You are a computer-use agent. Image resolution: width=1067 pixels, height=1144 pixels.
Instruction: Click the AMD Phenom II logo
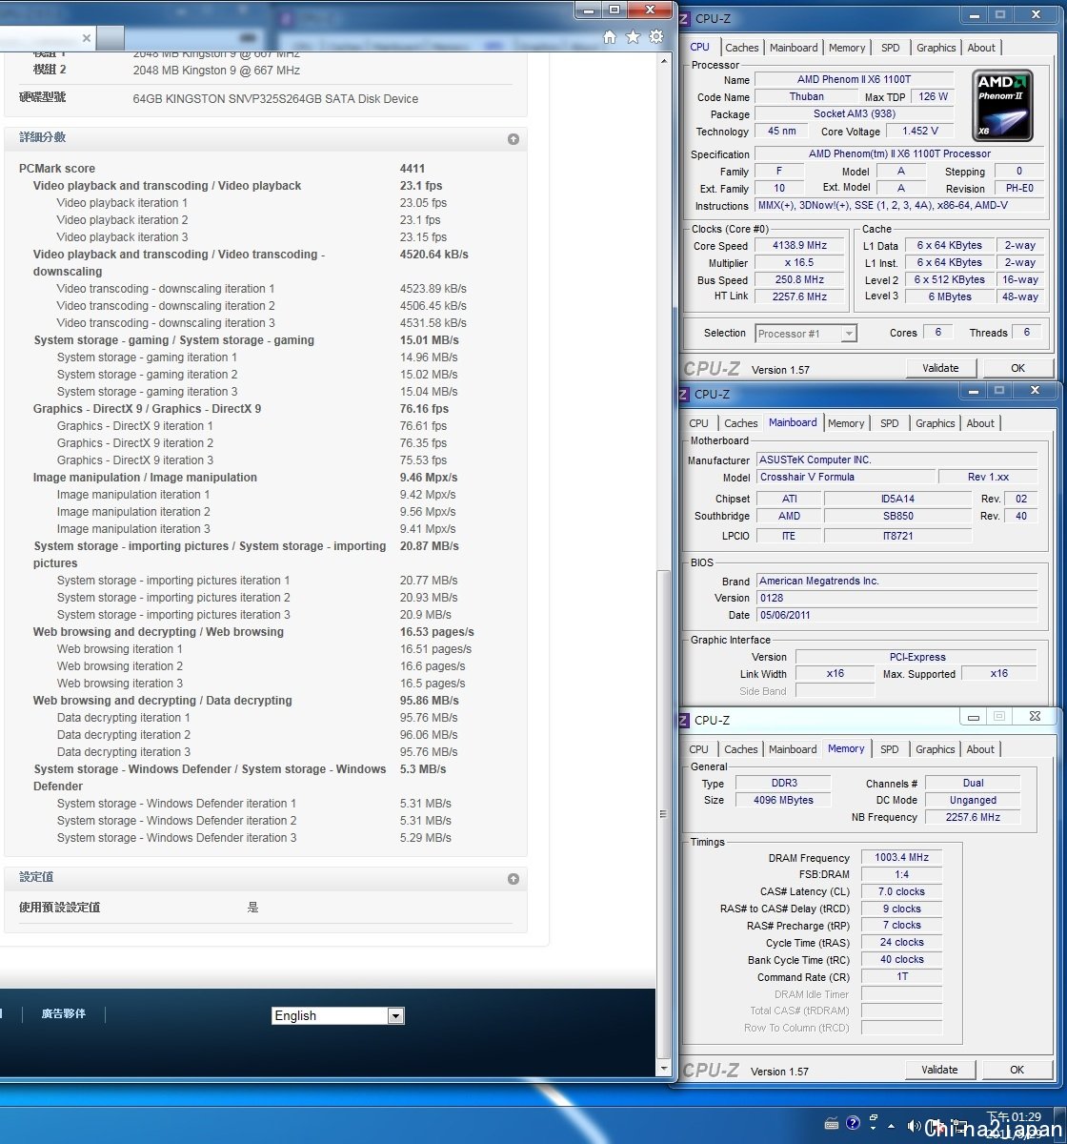(1004, 105)
